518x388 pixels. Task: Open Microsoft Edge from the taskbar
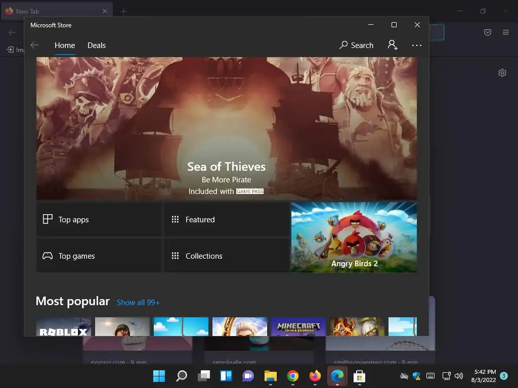(x=337, y=376)
